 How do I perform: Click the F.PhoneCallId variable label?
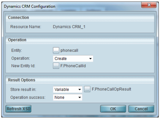(x=73, y=66)
